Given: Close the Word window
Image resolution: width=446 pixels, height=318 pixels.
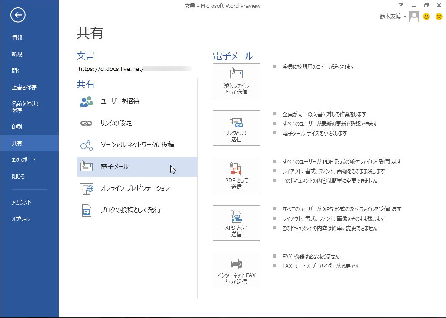Looking at the screenshot, I should pyautogui.click(x=439, y=5).
